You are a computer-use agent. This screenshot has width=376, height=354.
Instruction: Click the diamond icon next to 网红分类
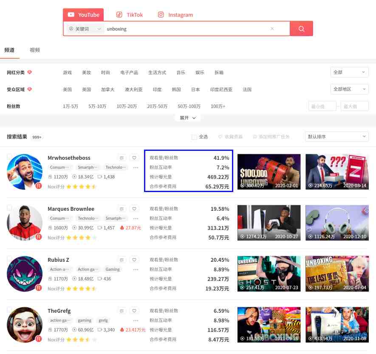pyautogui.click(x=29, y=72)
